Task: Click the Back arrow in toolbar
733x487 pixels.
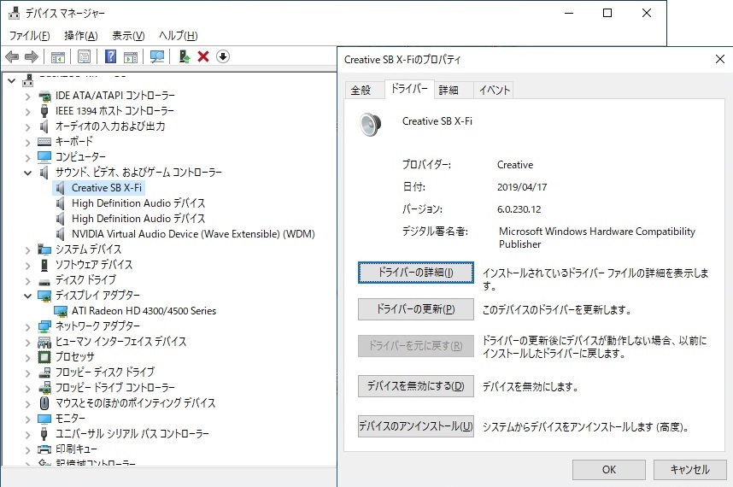Action: click(x=12, y=57)
